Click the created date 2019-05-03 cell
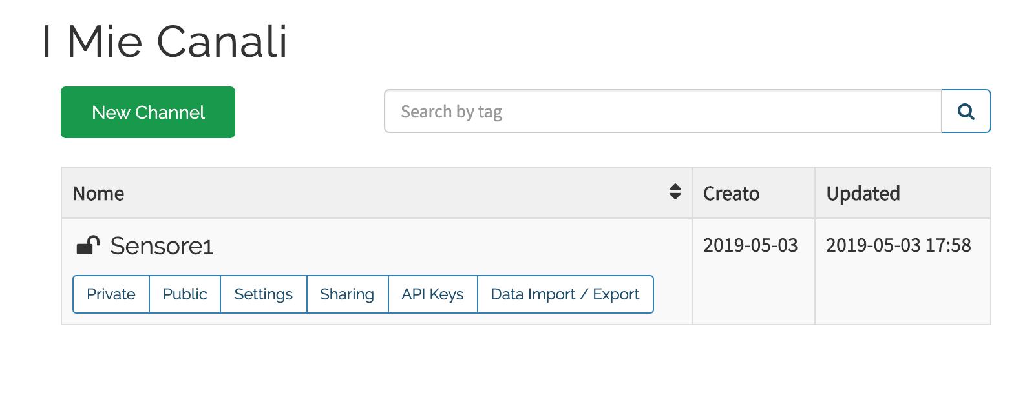Viewport: 1025px width, 395px height. click(x=750, y=245)
